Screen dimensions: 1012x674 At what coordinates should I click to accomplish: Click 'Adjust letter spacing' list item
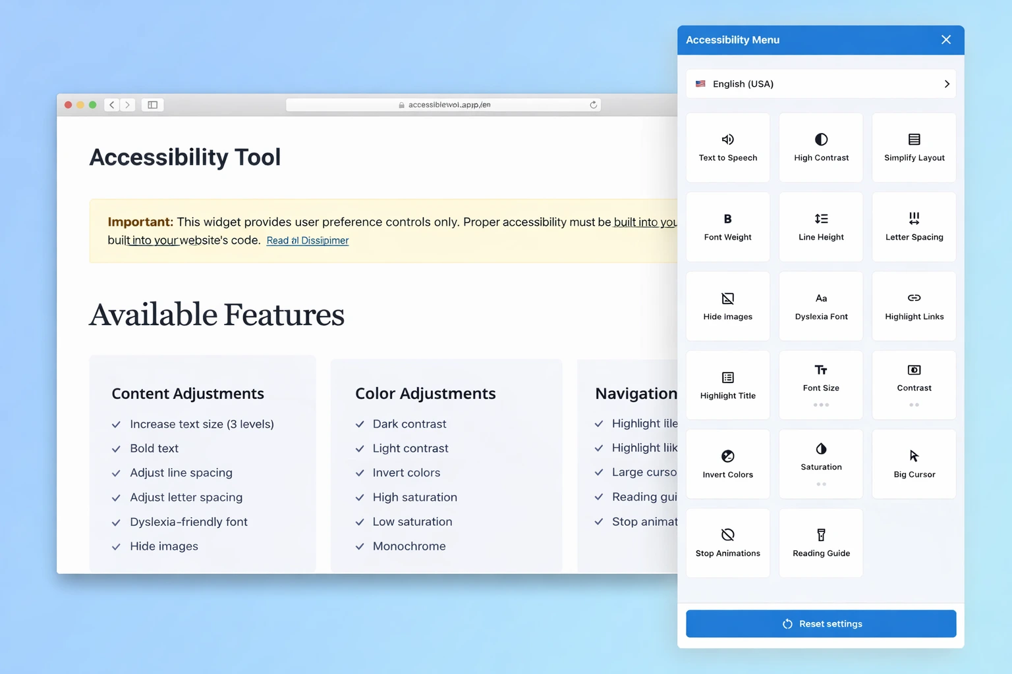pos(186,497)
